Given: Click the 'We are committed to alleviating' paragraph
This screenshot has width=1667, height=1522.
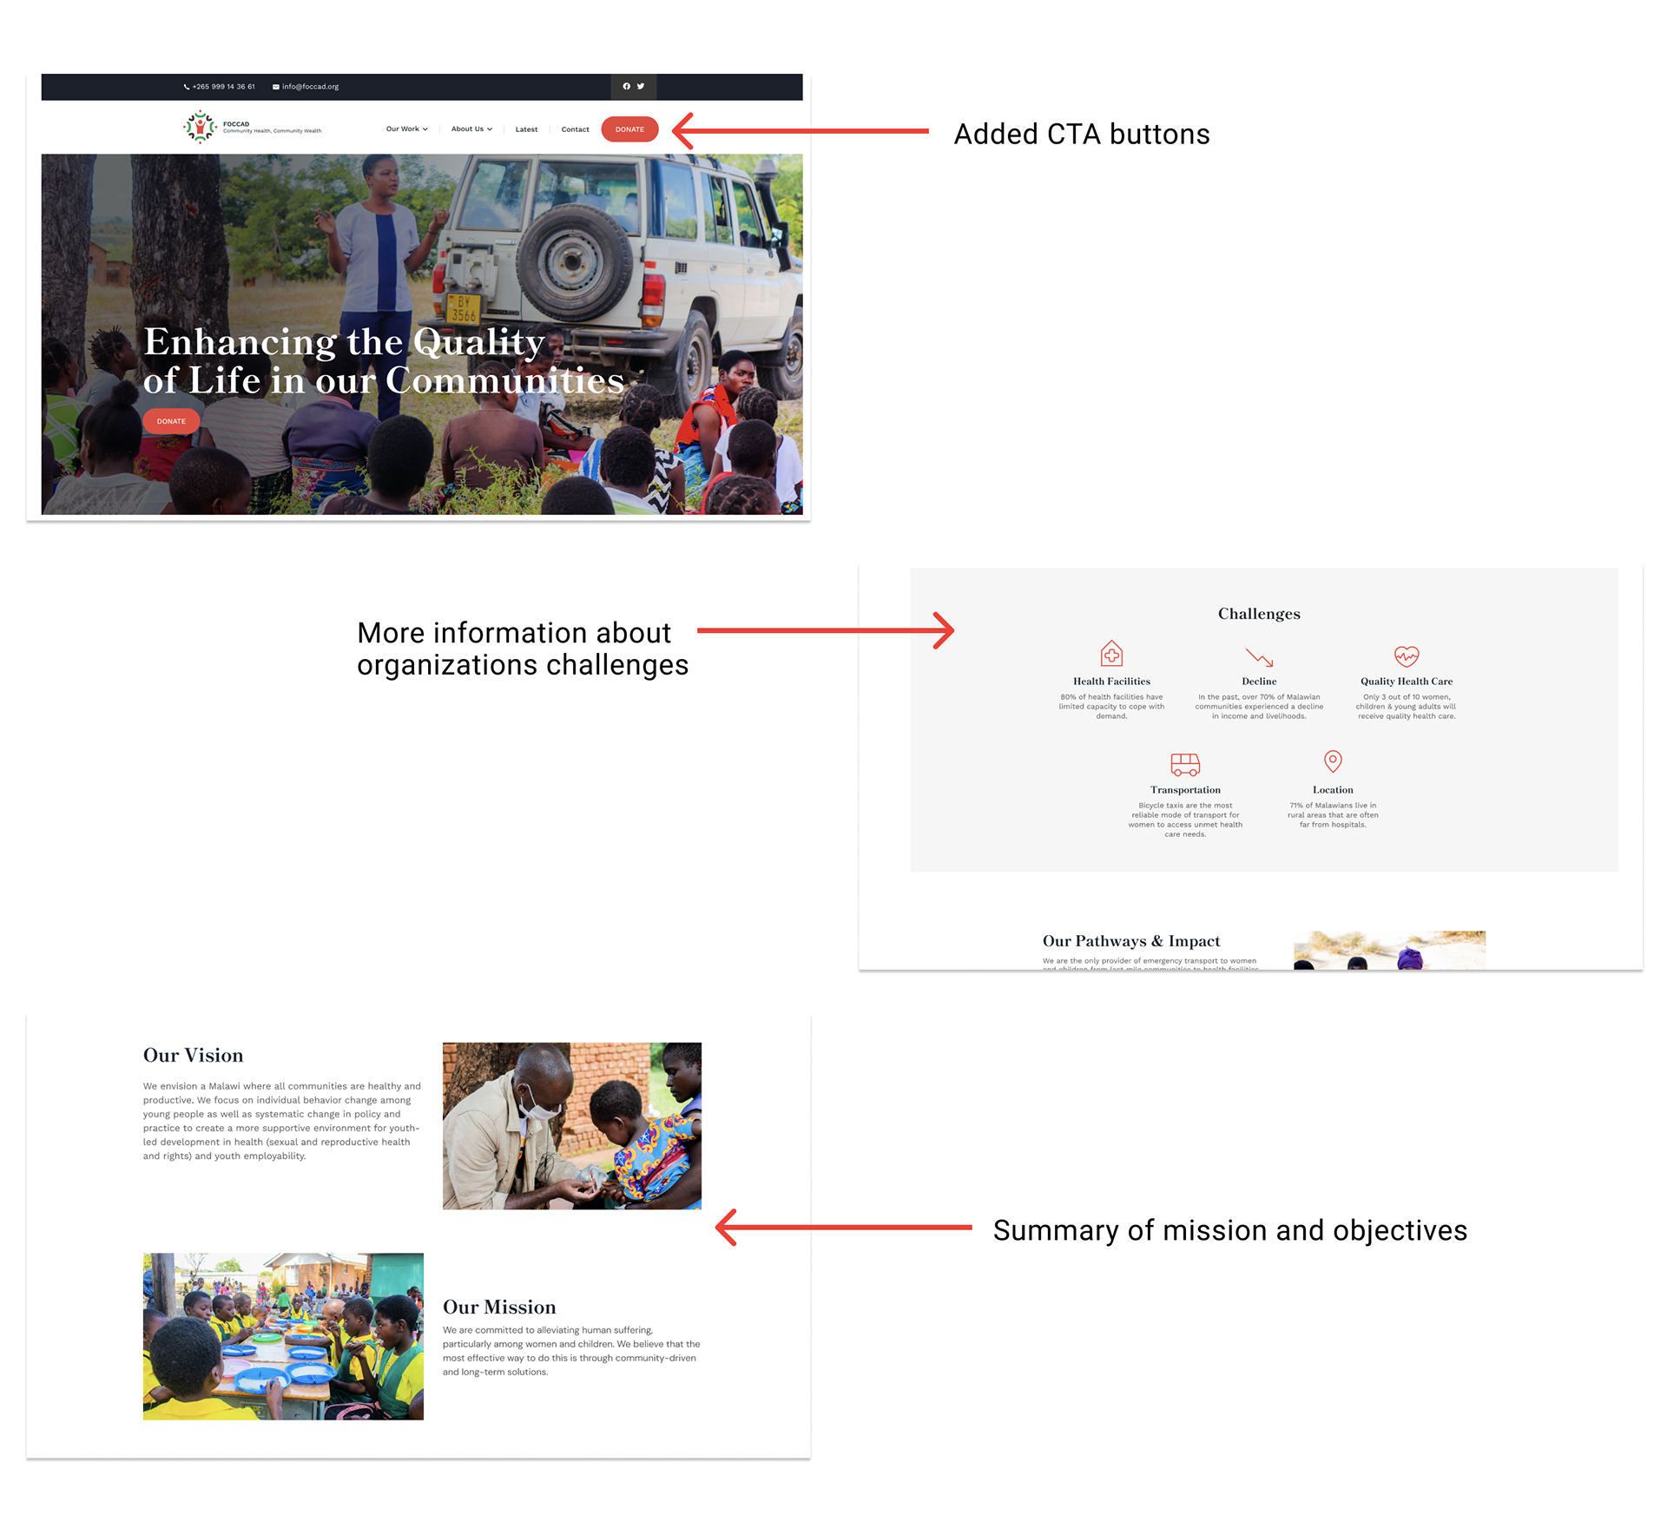Looking at the screenshot, I should tap(571, 1351).
